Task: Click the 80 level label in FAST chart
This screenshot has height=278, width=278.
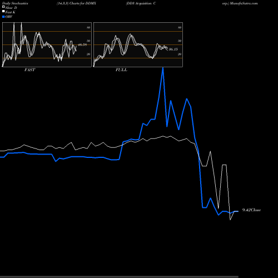Action: [x=88, y=27]
